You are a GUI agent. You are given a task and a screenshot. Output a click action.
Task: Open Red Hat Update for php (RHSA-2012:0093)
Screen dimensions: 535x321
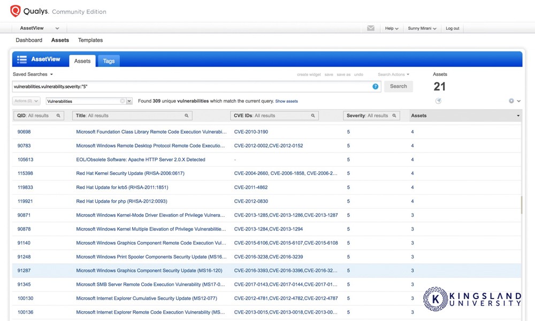tap(121, 201)
